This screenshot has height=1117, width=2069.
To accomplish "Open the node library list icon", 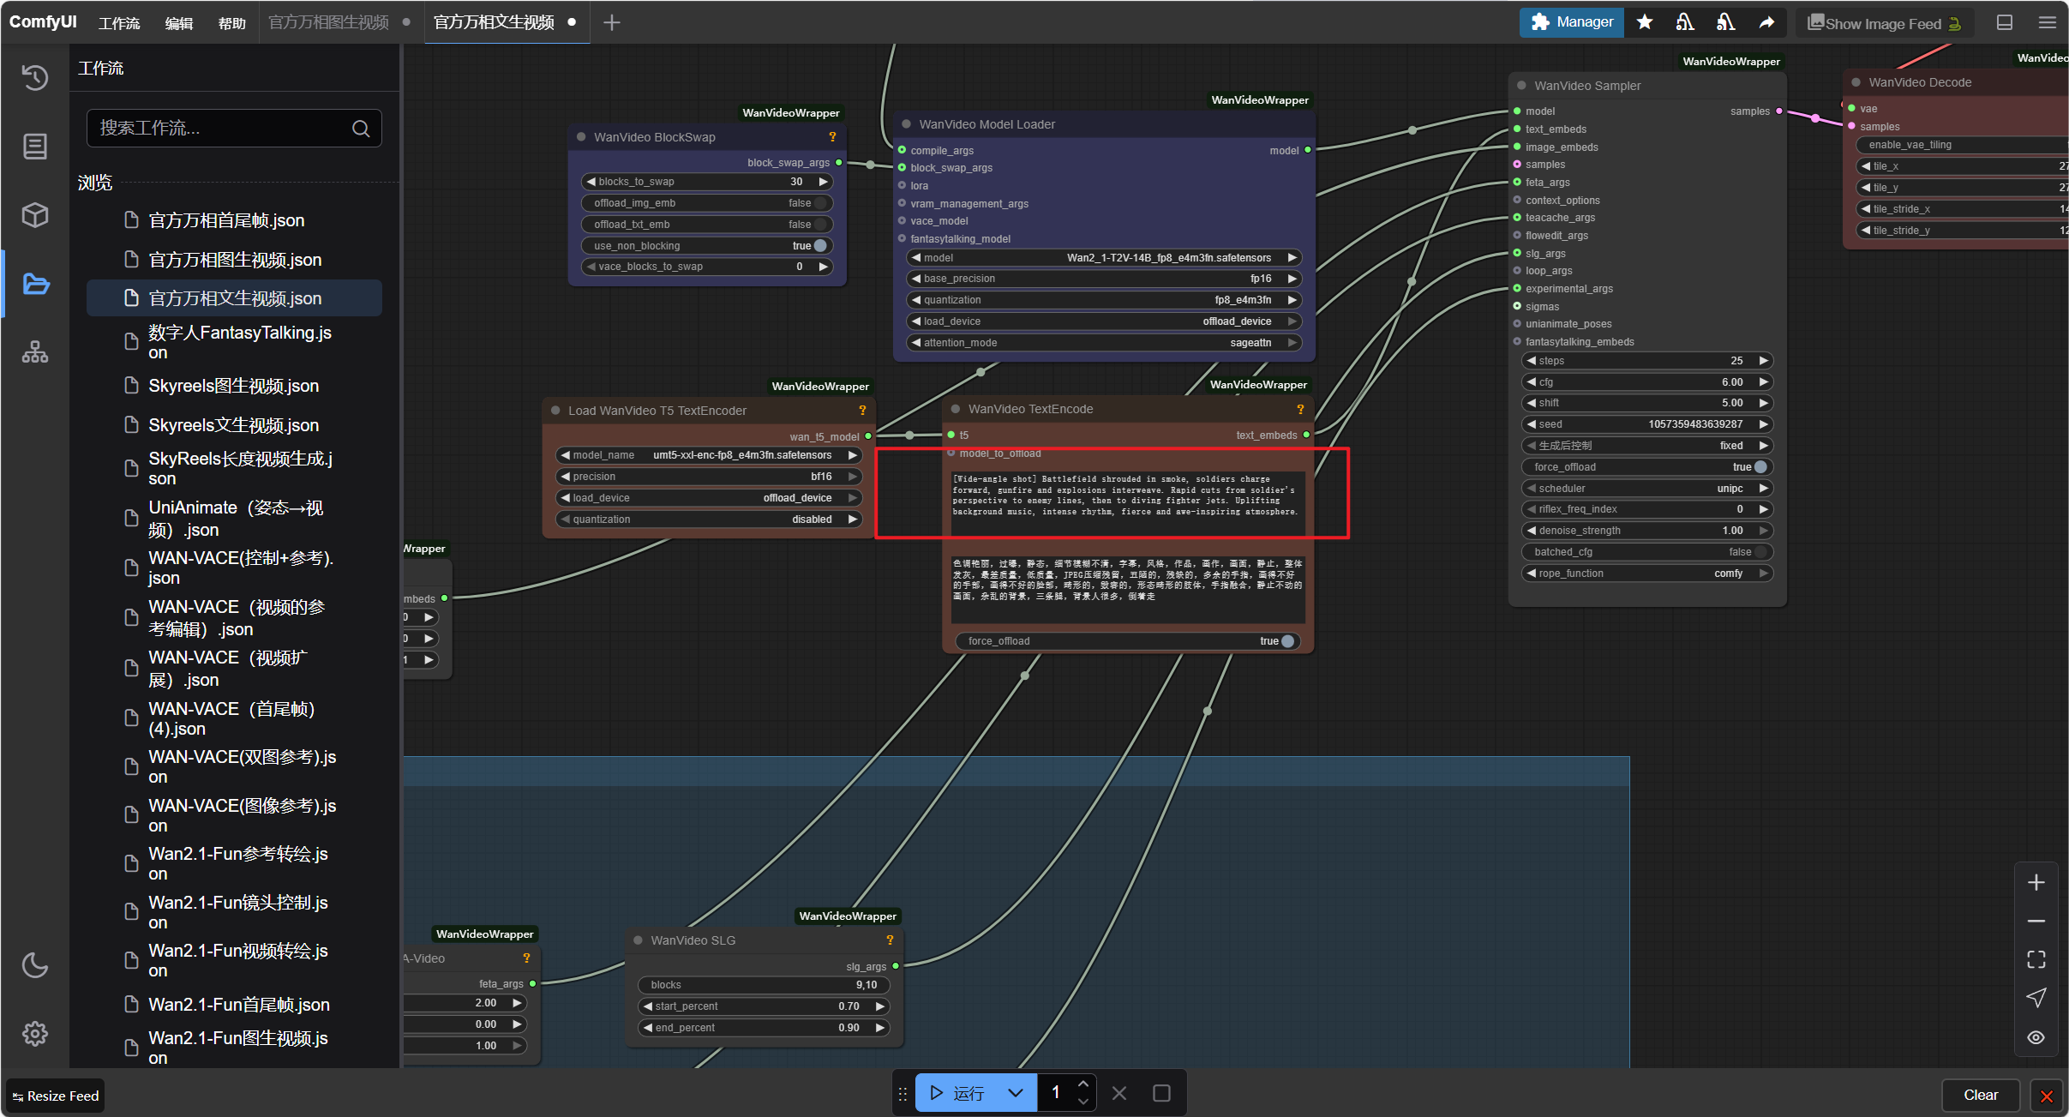I will tap(34, 147).
